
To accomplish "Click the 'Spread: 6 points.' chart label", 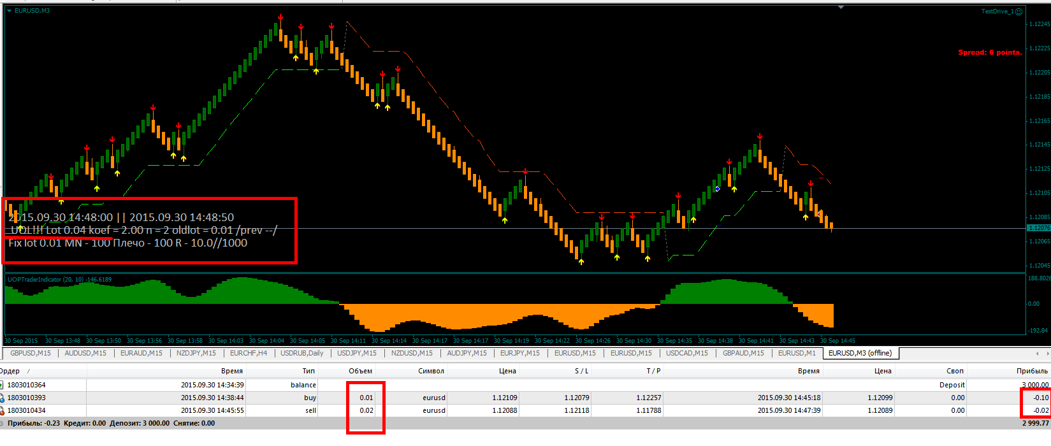I will (990, 52).
